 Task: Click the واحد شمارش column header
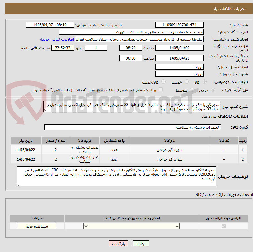[x=114, y=141]
